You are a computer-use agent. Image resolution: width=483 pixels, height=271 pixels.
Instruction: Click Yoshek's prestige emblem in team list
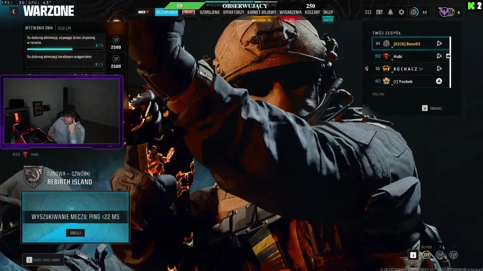point(386,81)
